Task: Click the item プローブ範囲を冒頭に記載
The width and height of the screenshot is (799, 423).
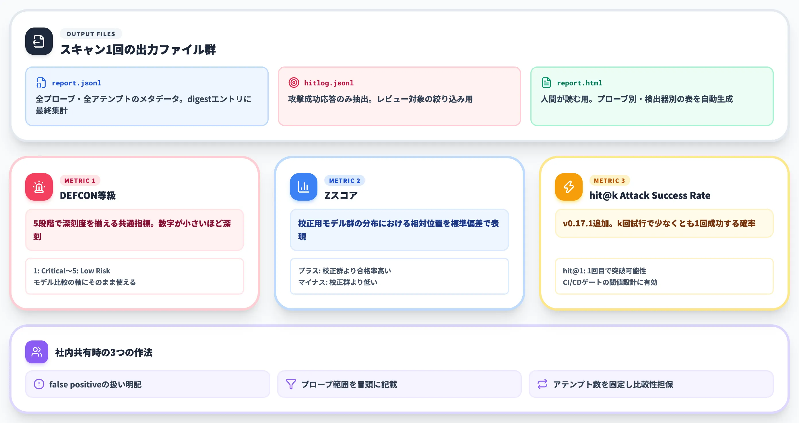Action: click(x=399, y=384)
